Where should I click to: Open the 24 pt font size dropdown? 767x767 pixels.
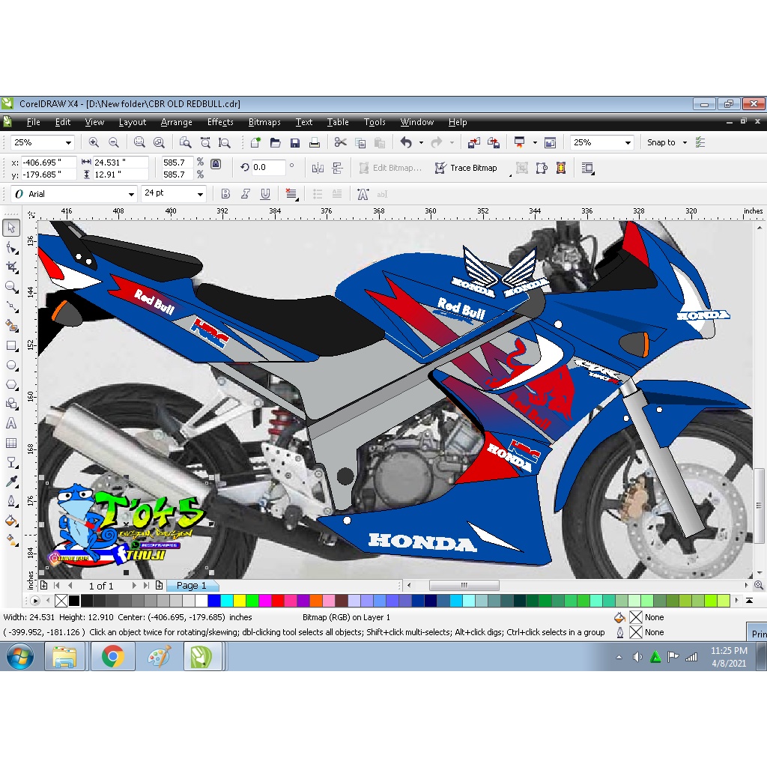[200, 194]
